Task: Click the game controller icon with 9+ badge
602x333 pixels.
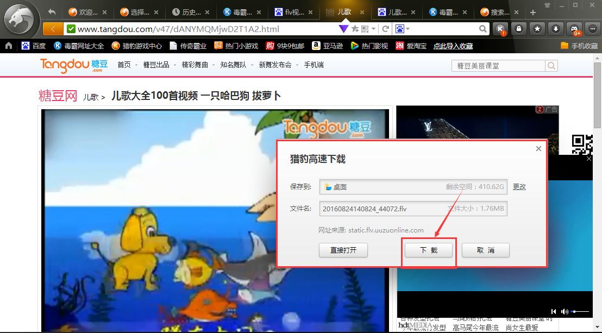Action: point(574,29)
